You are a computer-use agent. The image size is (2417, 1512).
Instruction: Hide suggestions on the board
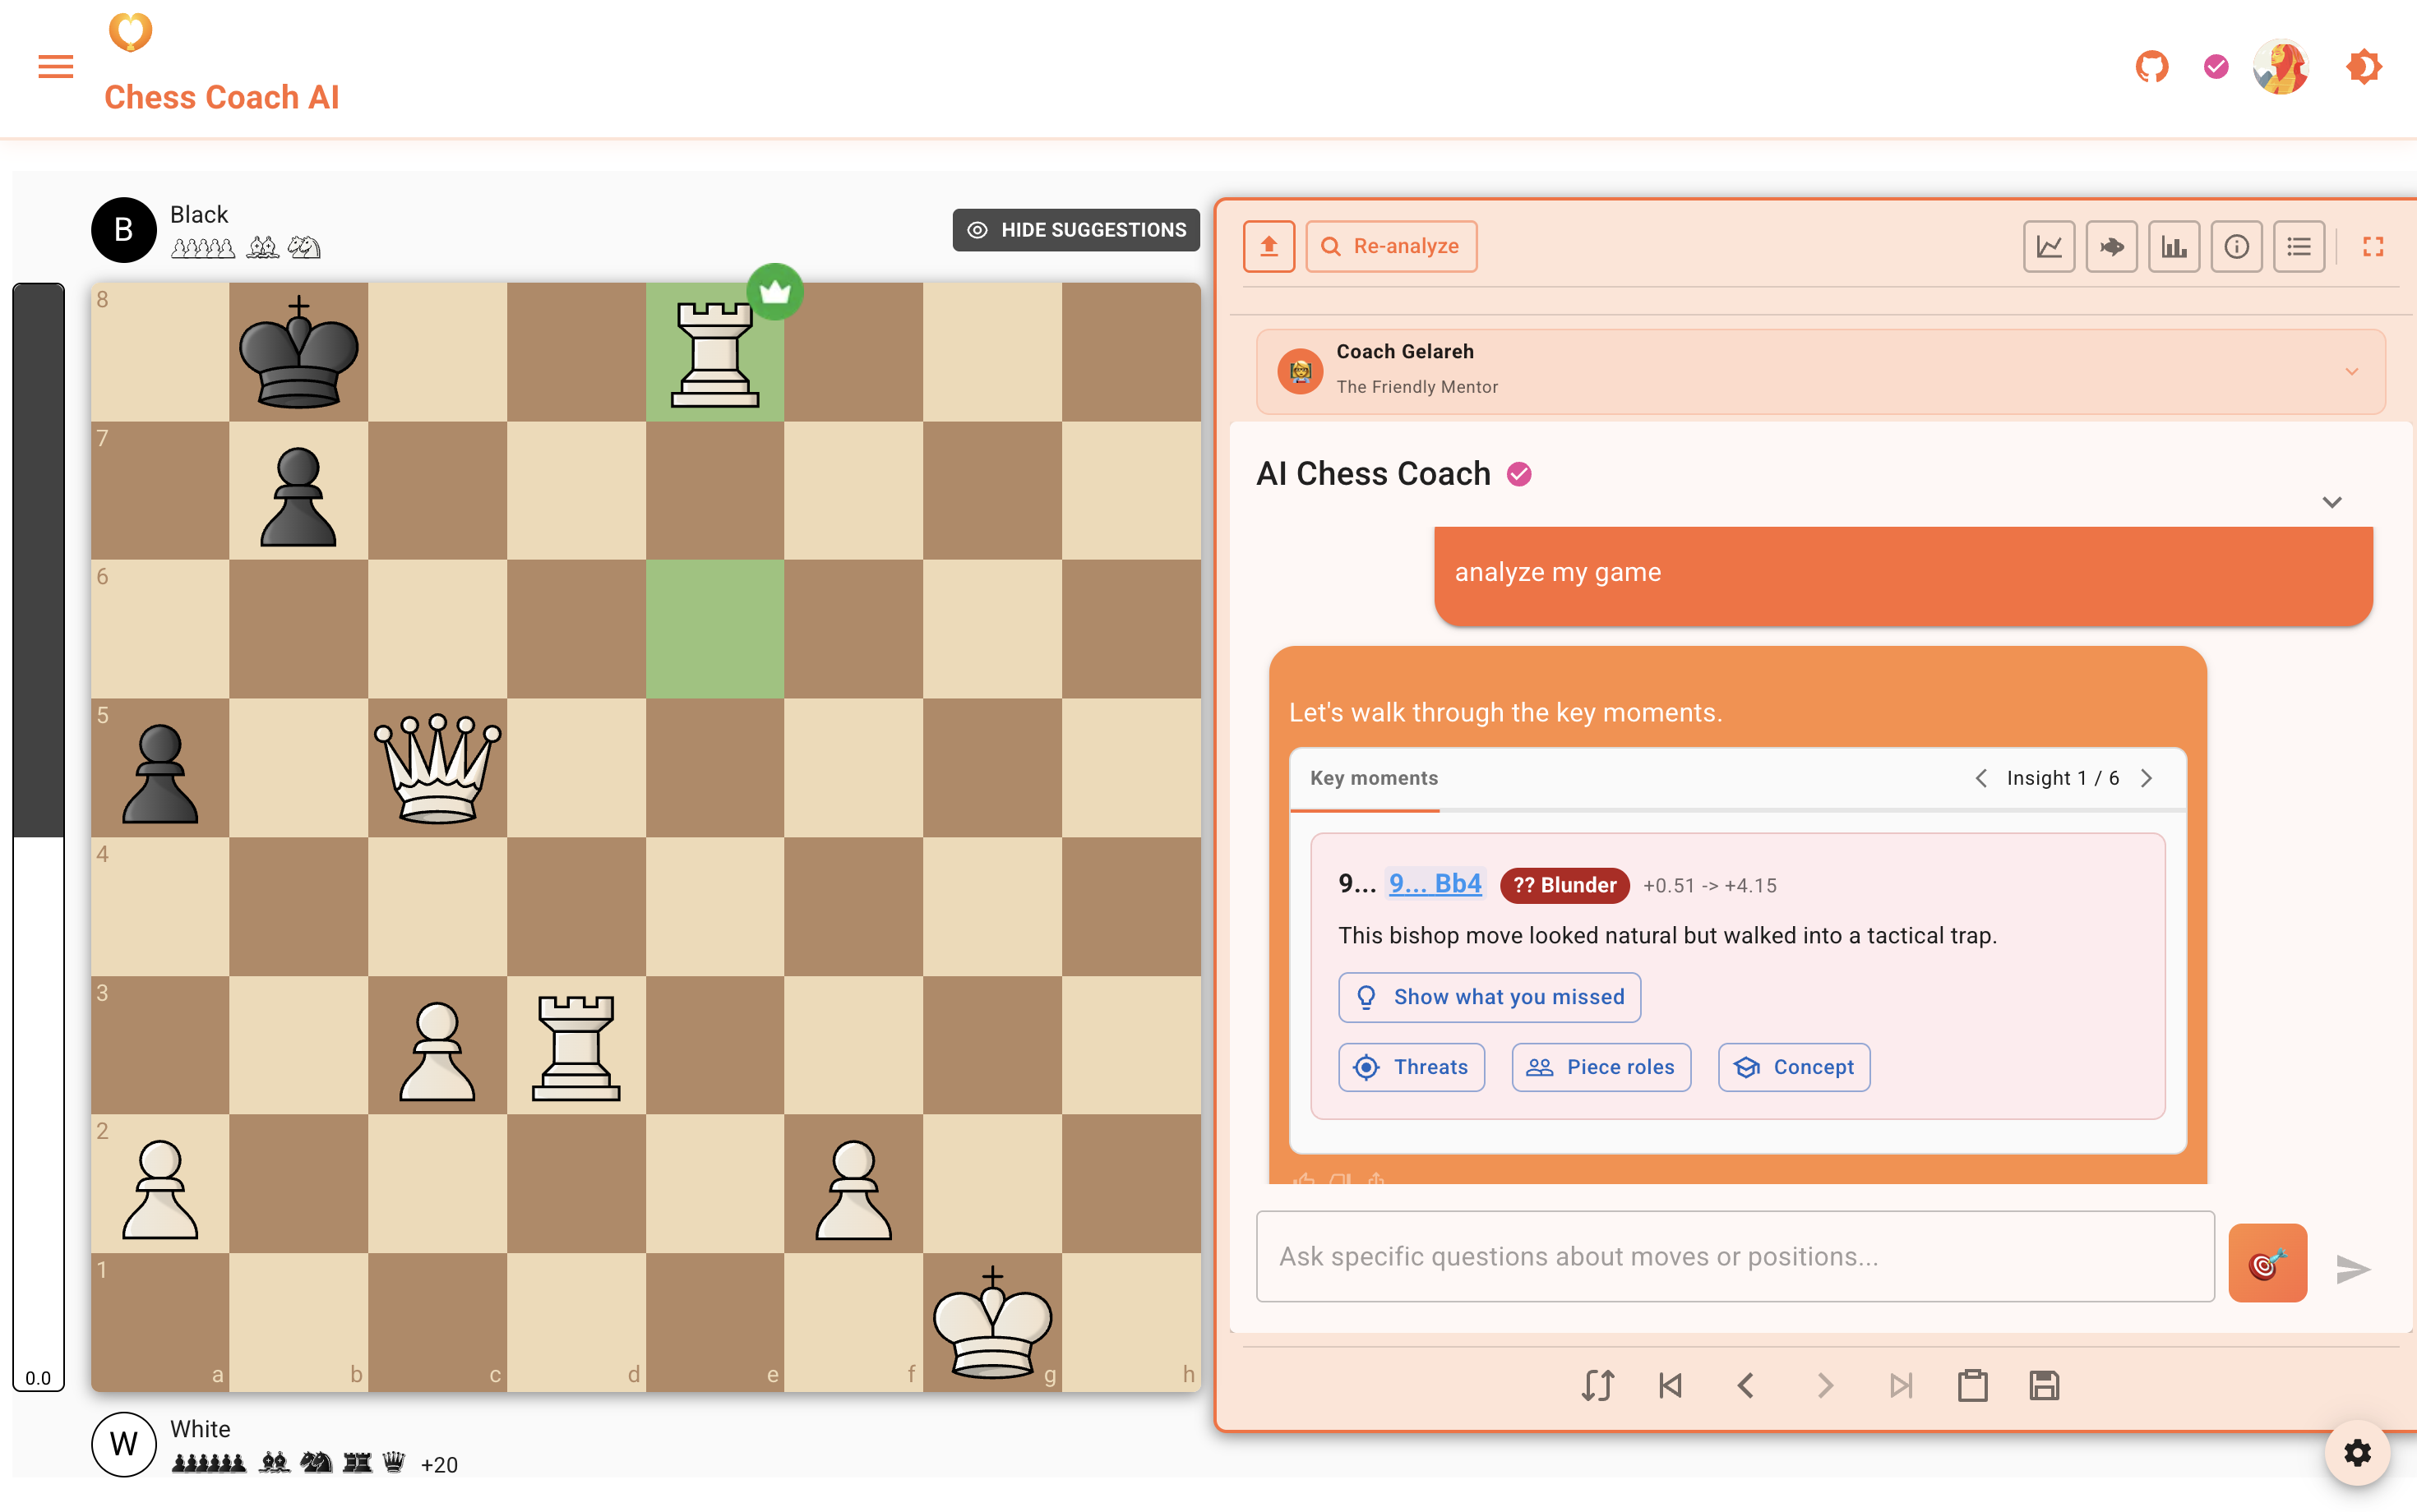(x=1075, y=230)
